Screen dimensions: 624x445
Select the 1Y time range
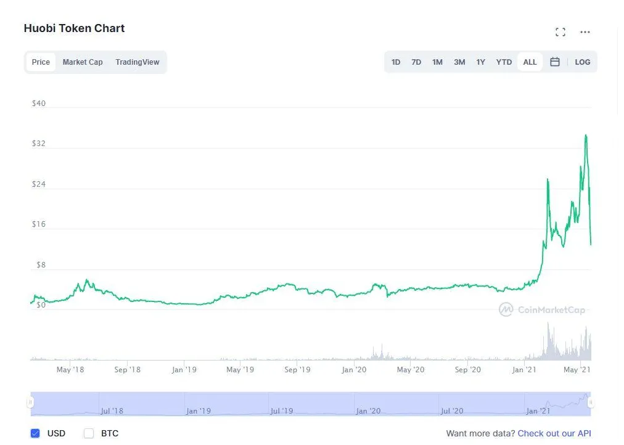point(480,62)
